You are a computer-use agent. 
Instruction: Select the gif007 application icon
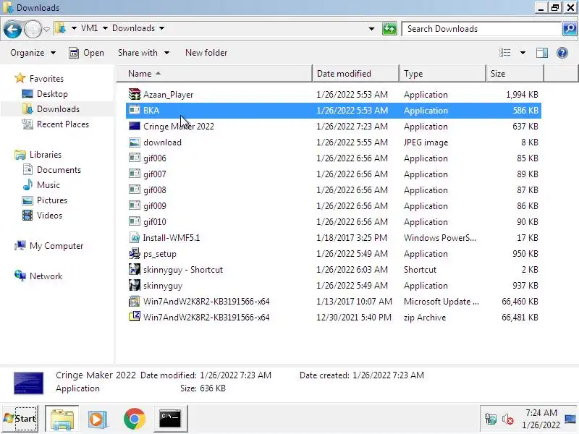[135, 174]
